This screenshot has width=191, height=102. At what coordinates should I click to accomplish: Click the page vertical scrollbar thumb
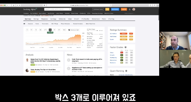(159, 14)
